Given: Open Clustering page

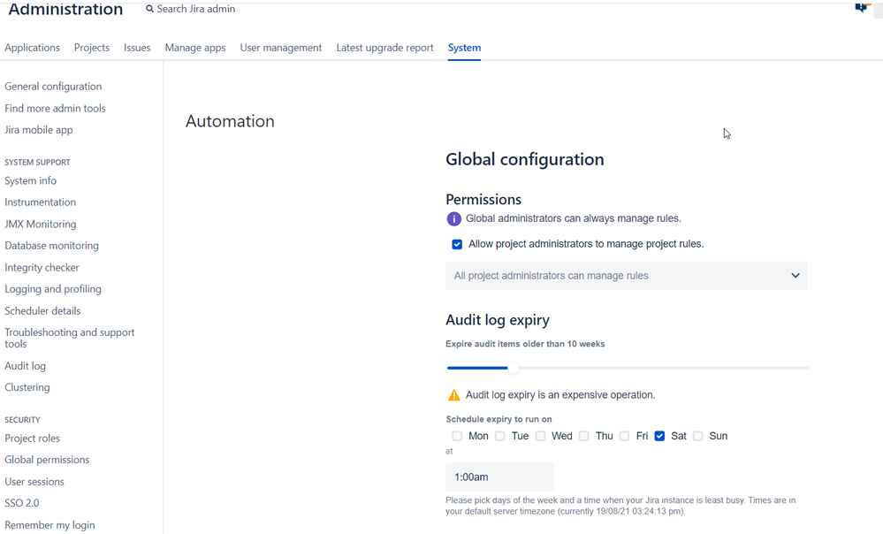Looking at the screenshot, I should [27, 387].
